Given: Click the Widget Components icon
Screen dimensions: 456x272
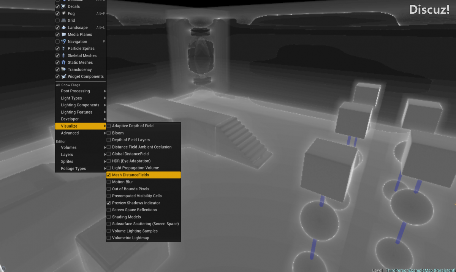Looking at the screenshot, I should (x=64, y=76).
